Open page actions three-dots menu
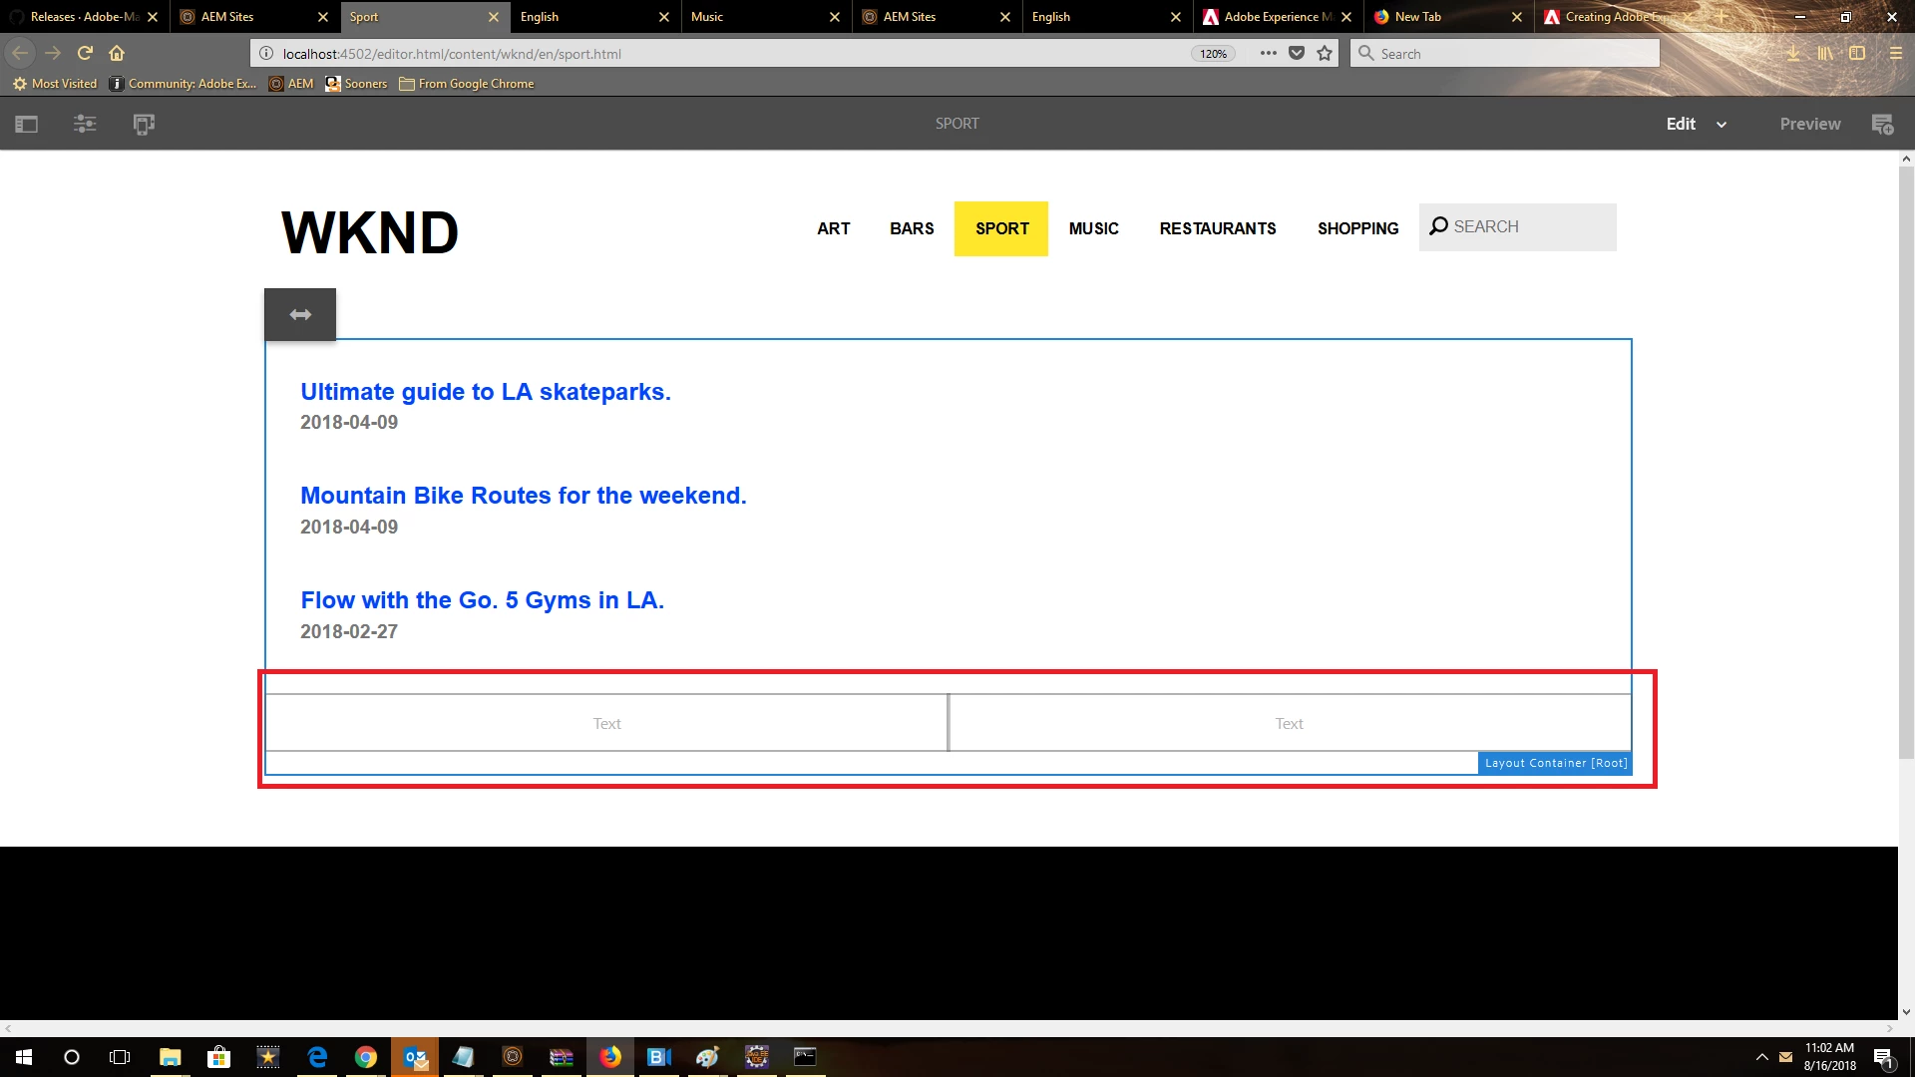 tap(1268, 54)
